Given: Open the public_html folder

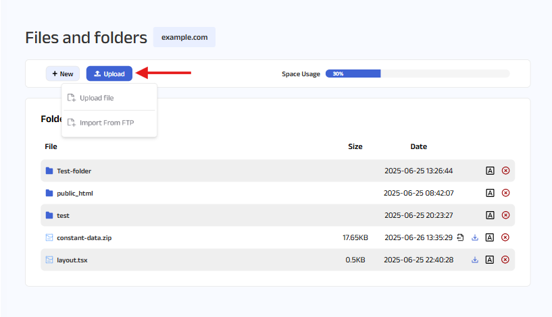Looking at the screenshot, I should (x=74, y=193).
